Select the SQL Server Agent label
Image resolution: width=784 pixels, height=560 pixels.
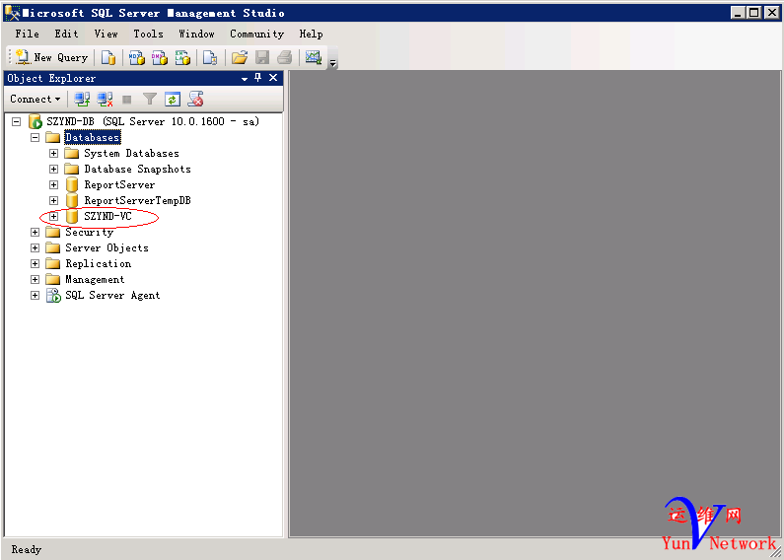pyautogui.click(x=113, y=296)
